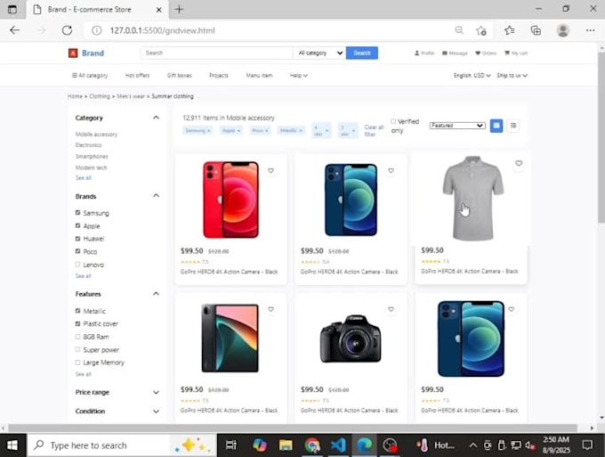Viewport: 605px width, 457px height.
Task: Enable the 8GB Ram feature filter
Action: click(x=77, y=337)
